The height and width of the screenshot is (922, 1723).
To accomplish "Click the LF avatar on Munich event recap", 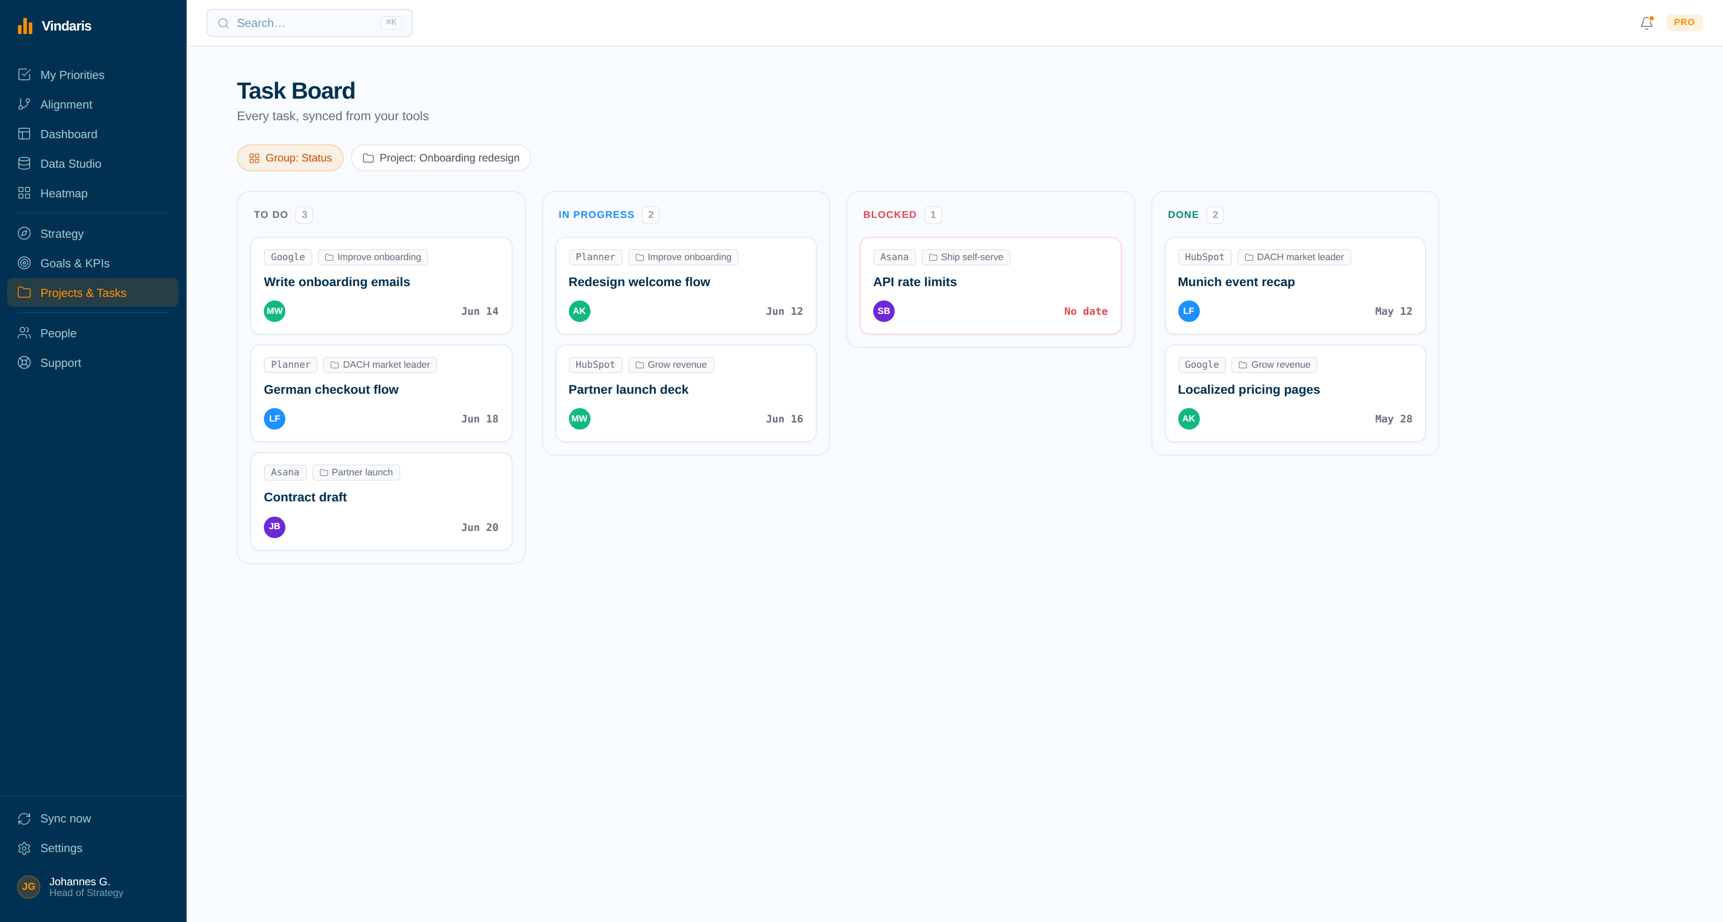I will coord(1189,311).
